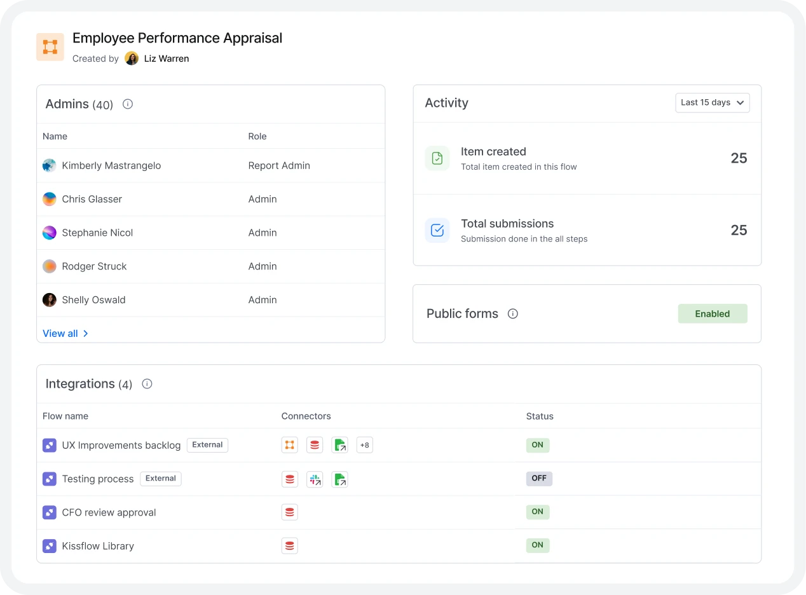The image size is (806, 595).
Task: Toggle the Public forms Enabled badge
Action: coord(713,313)
